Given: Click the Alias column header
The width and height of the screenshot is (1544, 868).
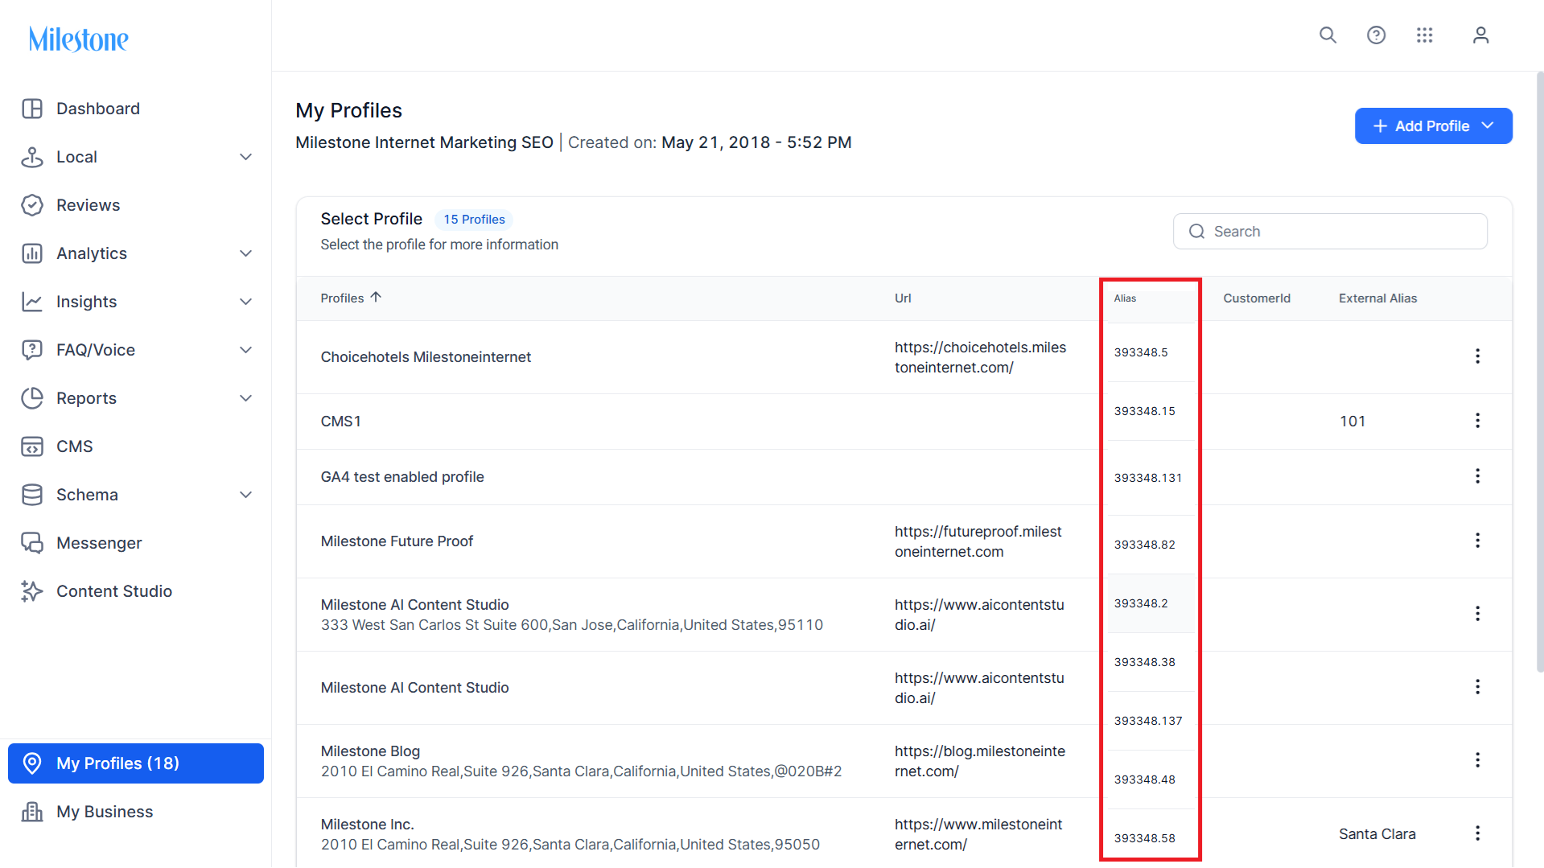Looking at the screenshot, I should coord(1125,298).
